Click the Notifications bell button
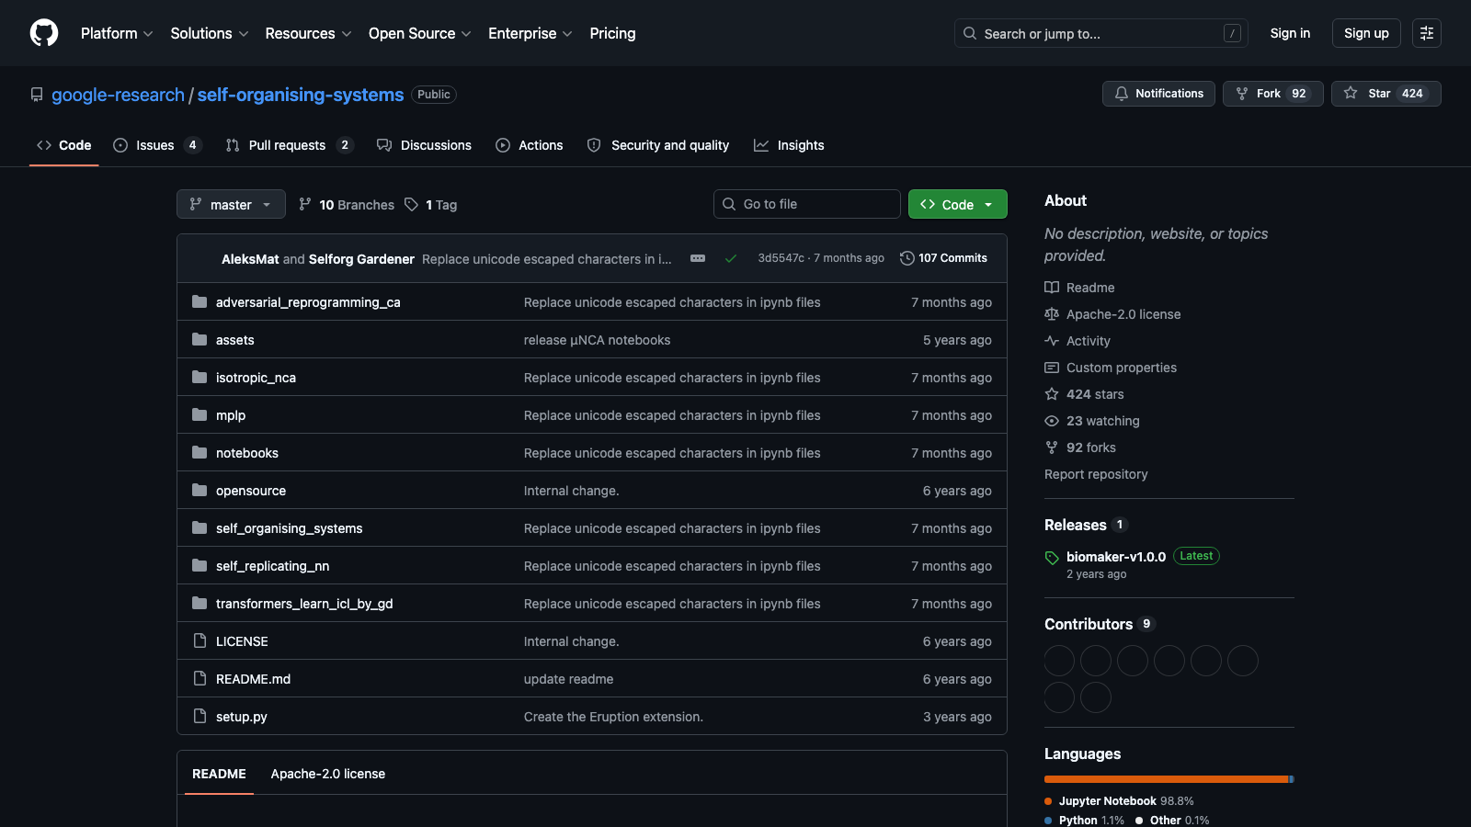 pyautogui.click(x=1158, y=94)
